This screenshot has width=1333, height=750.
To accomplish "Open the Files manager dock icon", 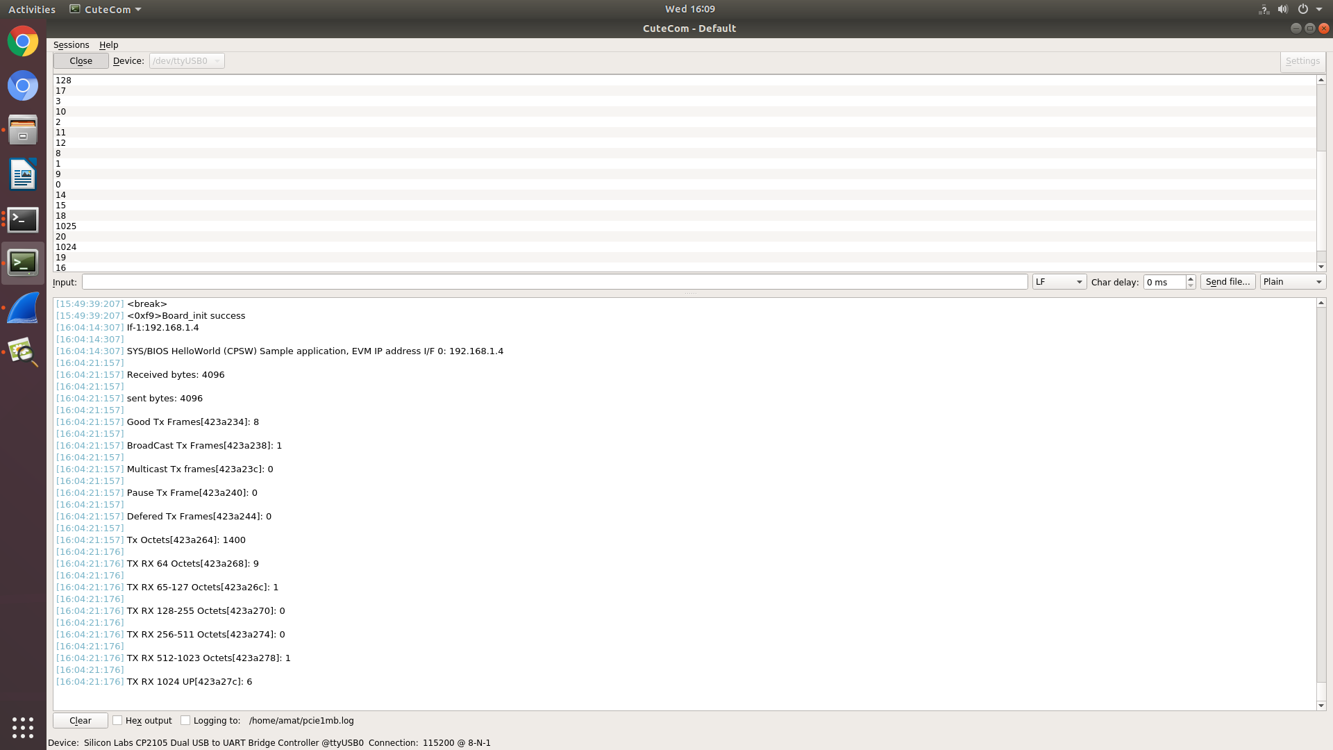I will tap(23, 131).
